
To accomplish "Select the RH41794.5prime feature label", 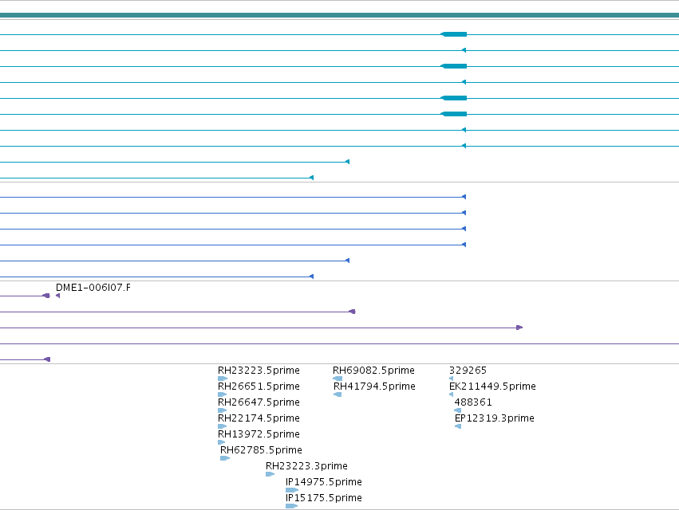I will point(374,386).
